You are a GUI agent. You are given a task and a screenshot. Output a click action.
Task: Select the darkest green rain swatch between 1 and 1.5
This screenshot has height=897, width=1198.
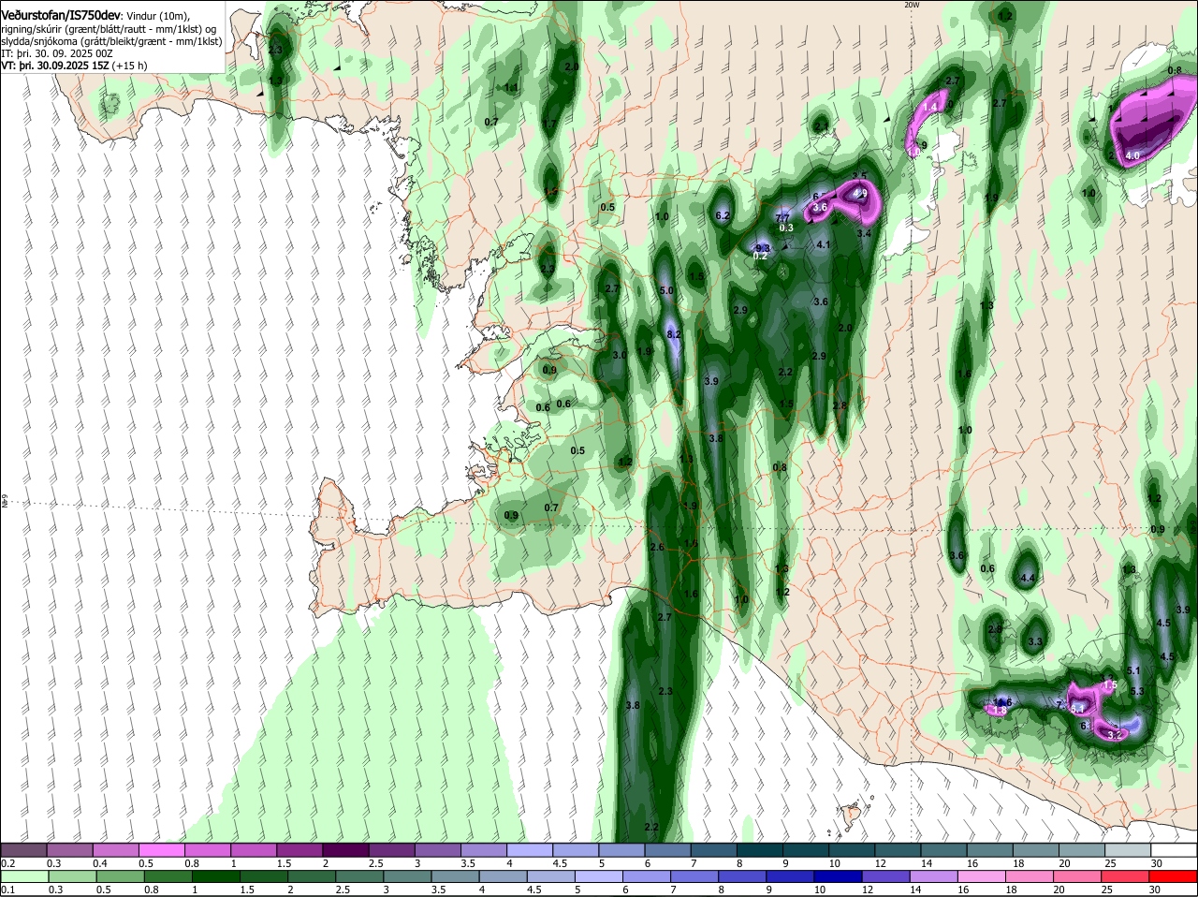216,876
